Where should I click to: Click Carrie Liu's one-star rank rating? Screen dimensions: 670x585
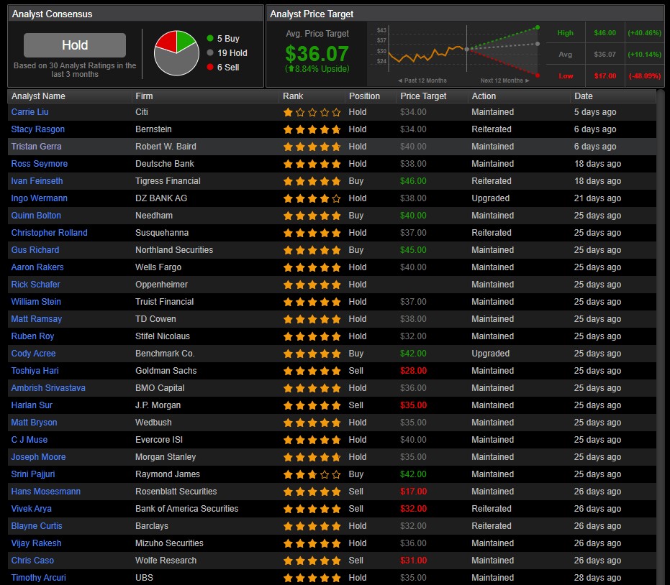[x=312, y=112]
